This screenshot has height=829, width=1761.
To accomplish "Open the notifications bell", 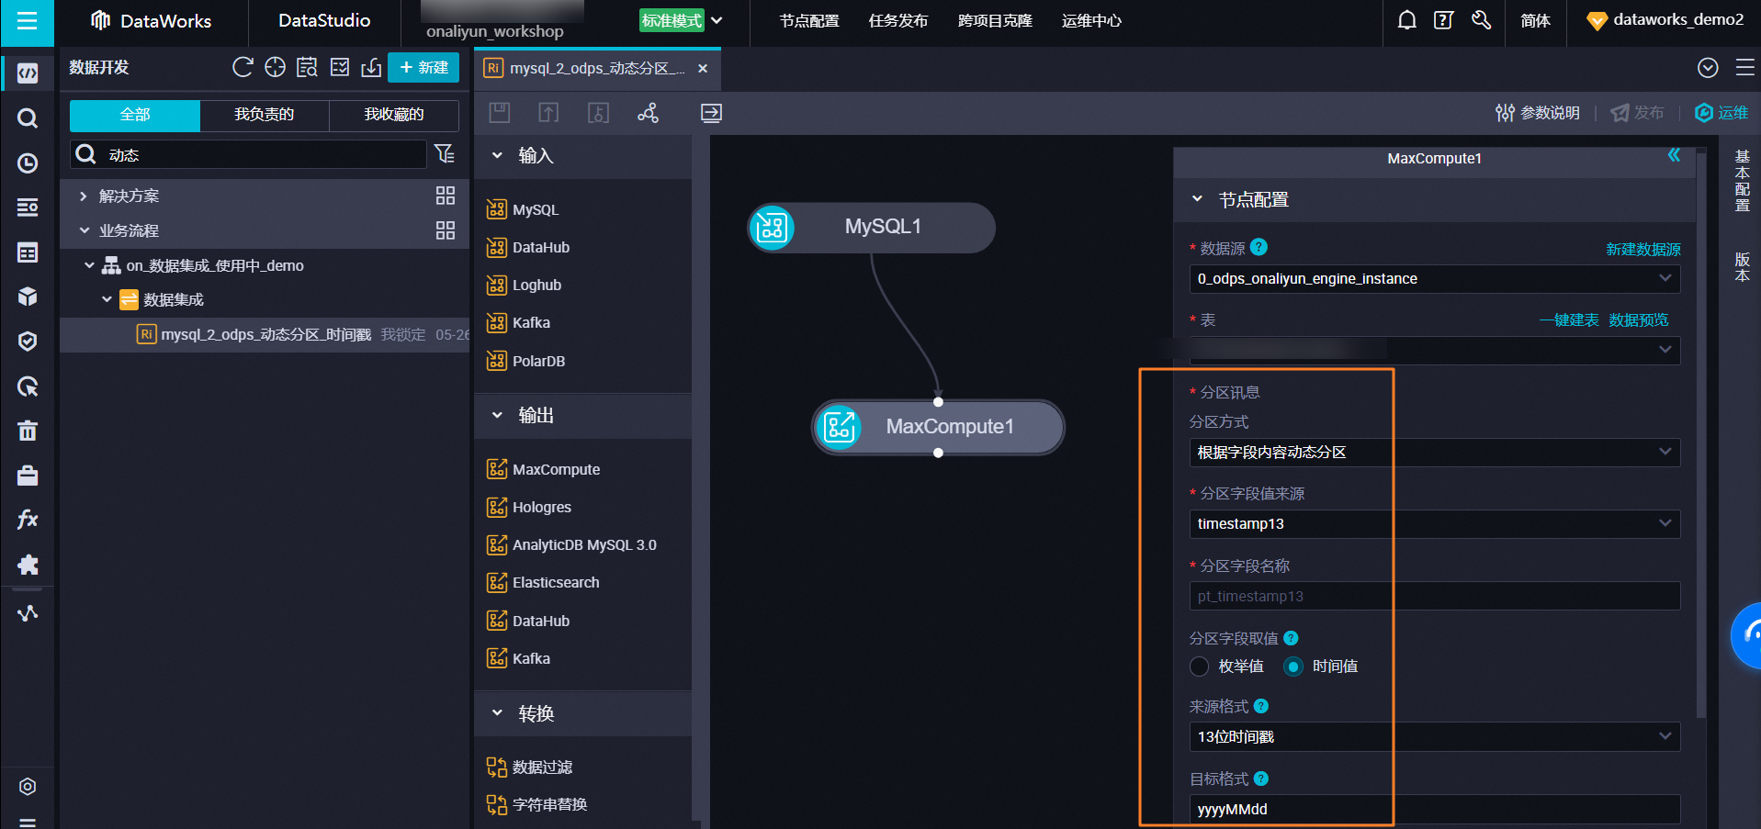I will point(1406,20).
